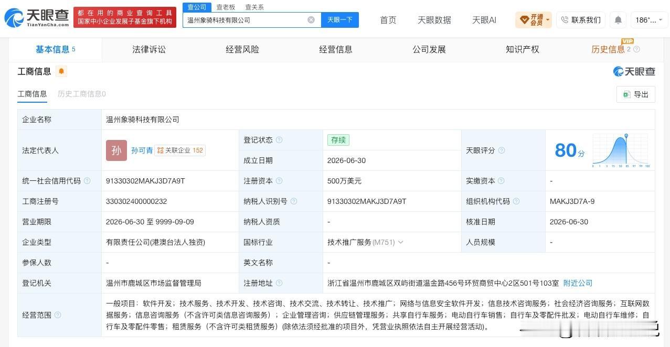Open the 知识产权 tab

tap(523, 49)
